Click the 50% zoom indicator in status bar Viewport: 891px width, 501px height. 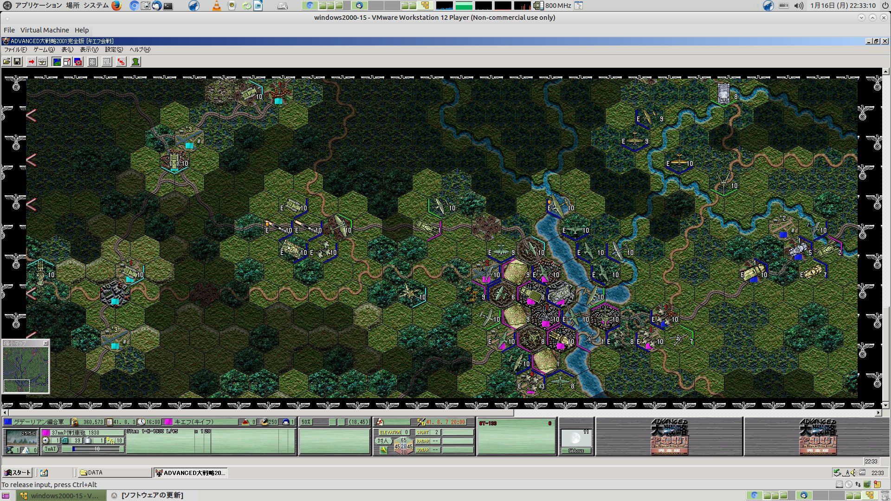[x=306, y=422]
